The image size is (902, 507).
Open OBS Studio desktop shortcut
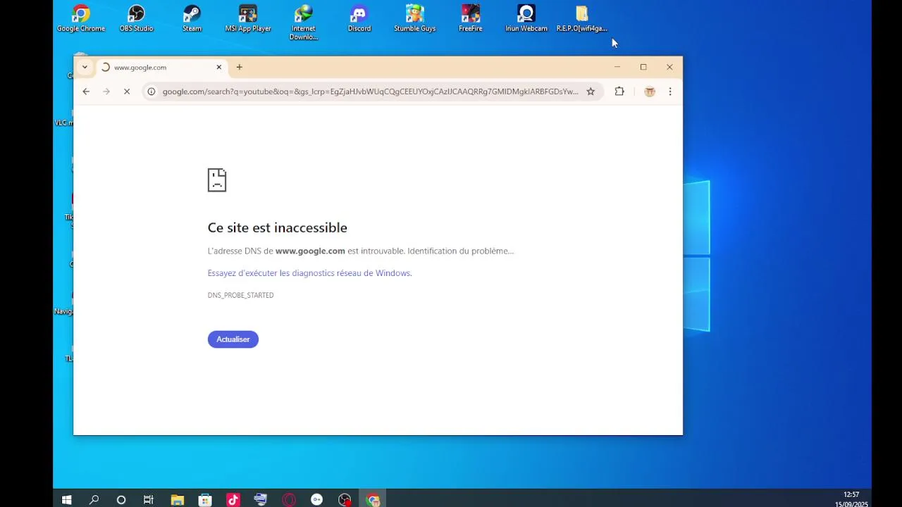(136, 19)
